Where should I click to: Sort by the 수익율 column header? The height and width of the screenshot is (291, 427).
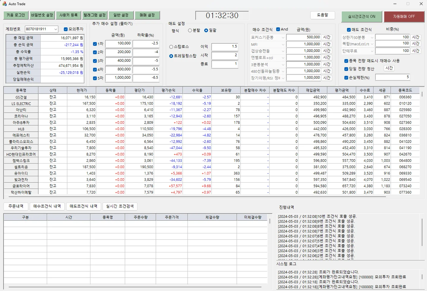[x=197, y=90]
